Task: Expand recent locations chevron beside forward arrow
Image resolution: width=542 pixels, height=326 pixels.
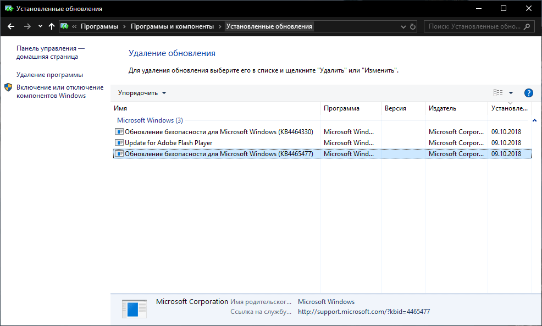Action: [x=40, y=26]
